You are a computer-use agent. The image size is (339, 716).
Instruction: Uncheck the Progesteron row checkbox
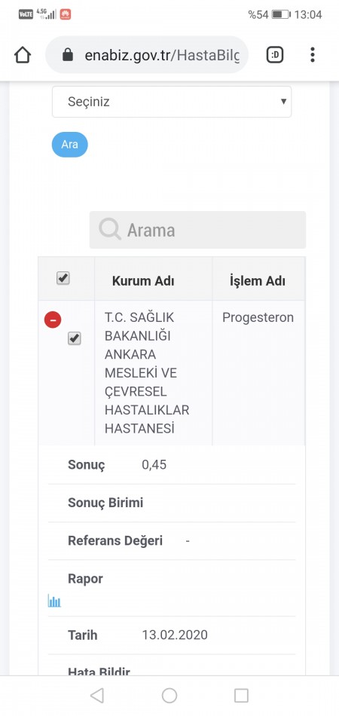tap(75, 338)
